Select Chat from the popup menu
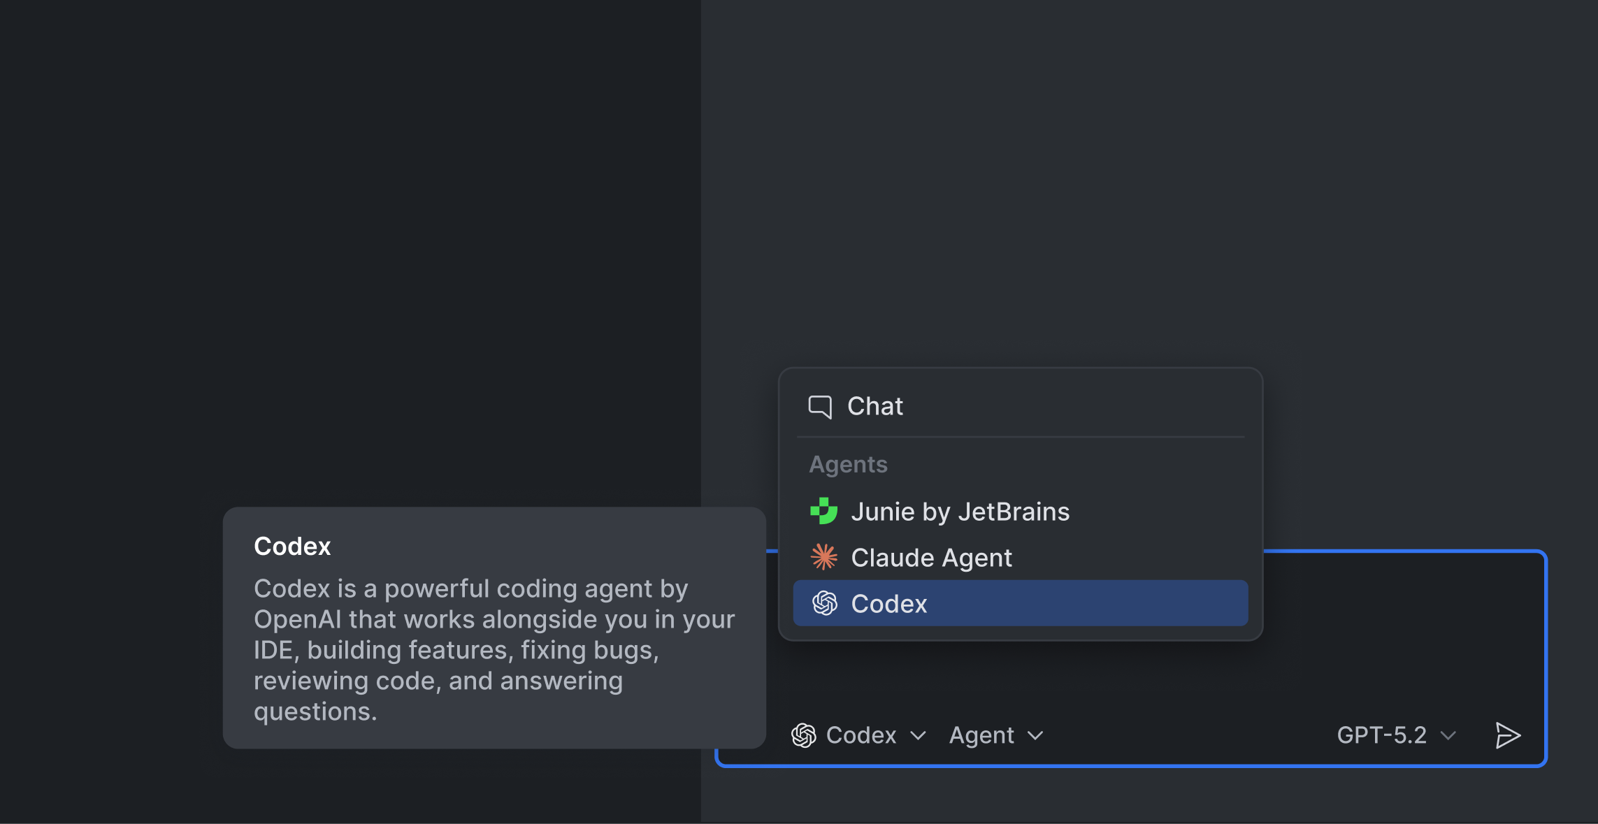 874,405
